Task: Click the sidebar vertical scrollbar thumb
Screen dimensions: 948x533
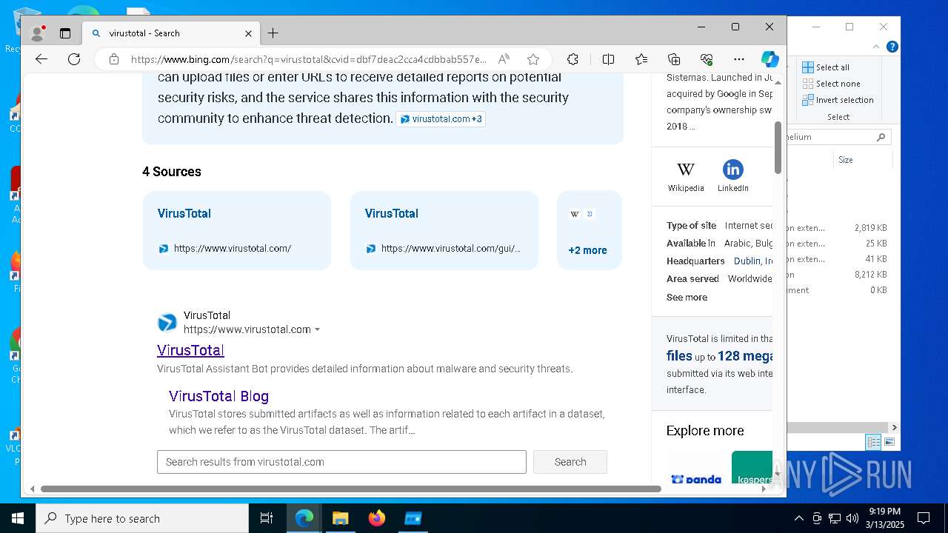Action: click(x=778, y=148)
